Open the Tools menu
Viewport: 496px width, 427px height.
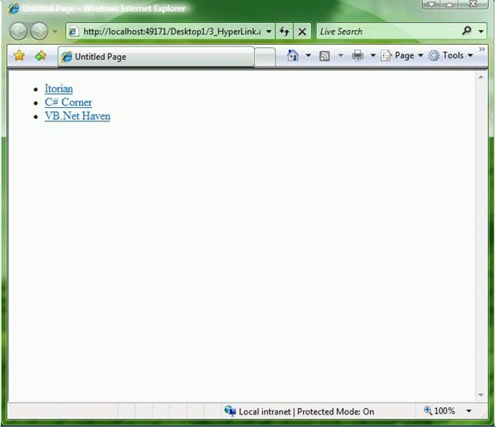click(451, 55)
